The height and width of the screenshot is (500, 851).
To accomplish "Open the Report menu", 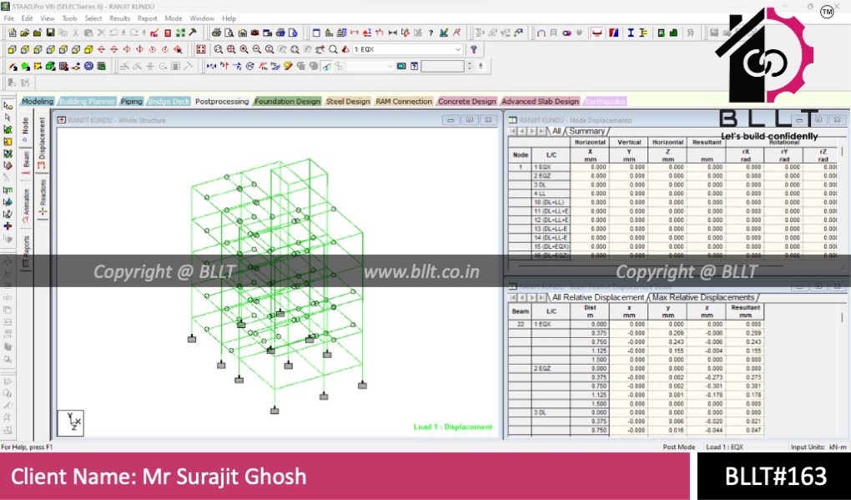I will pos(147,18).
